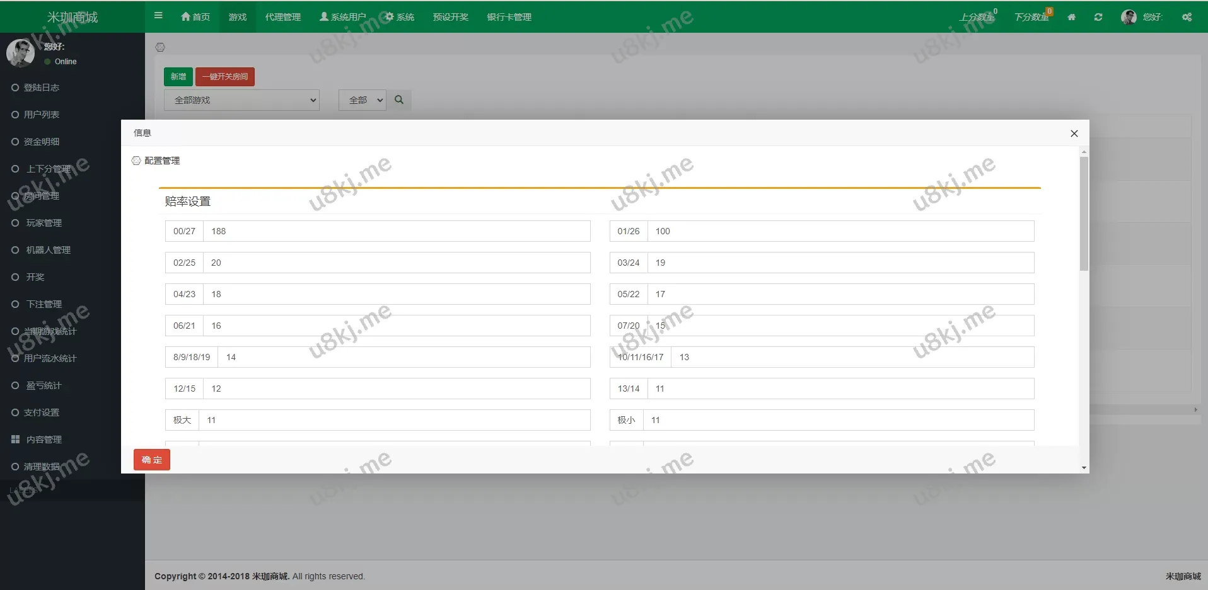The height and width of the screenshot is (590, 1208).
Task: Open the 代理管理 menu
Action: (282, 17)
